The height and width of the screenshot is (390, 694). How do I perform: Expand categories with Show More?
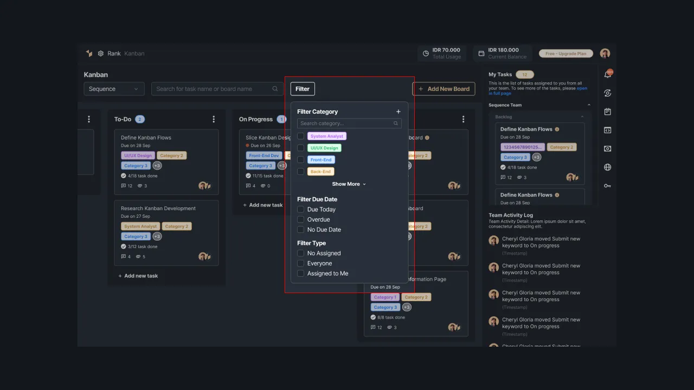pyautogui.click(x=349, y=184)
